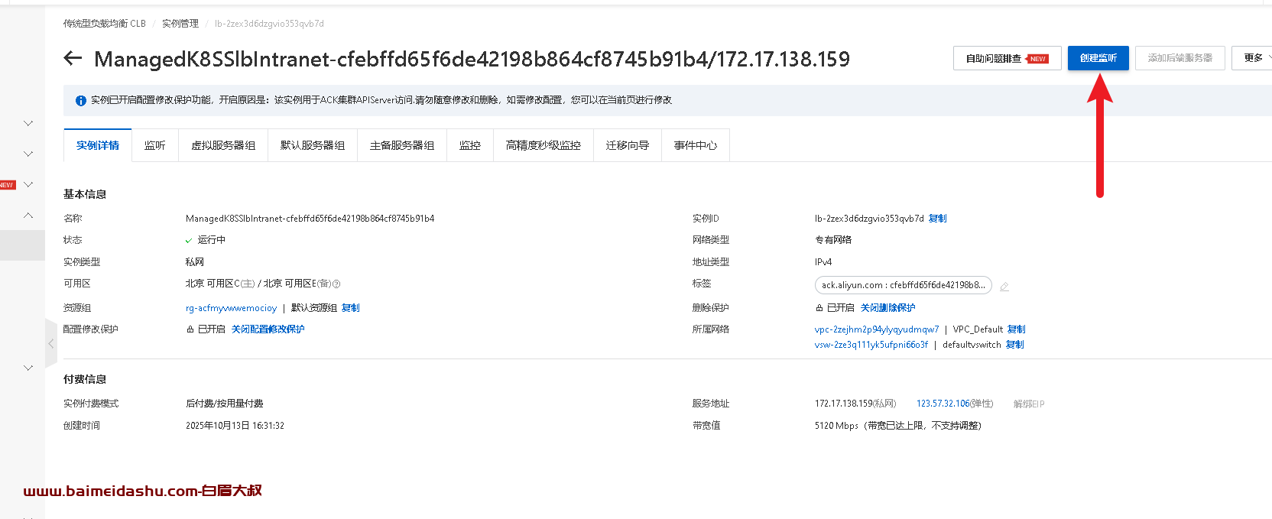Image resolution: width=1272 pixels, height=519 pixels.
Task: Copy the instance ID using 复制
Action: click(x=937, y=219)
